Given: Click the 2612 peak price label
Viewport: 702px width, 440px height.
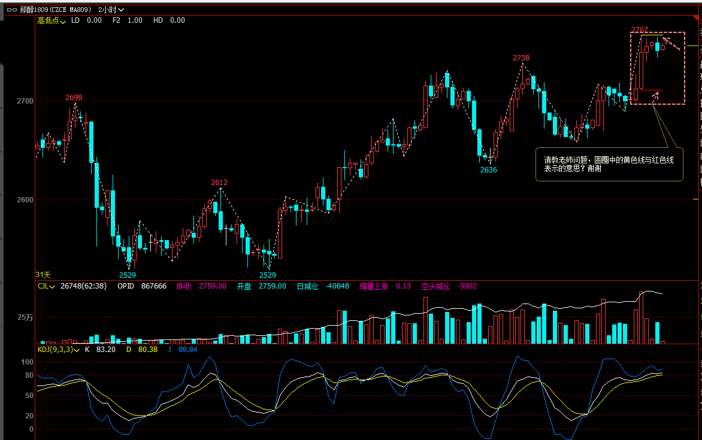Looking at the screenshot, I should point(219,183).
